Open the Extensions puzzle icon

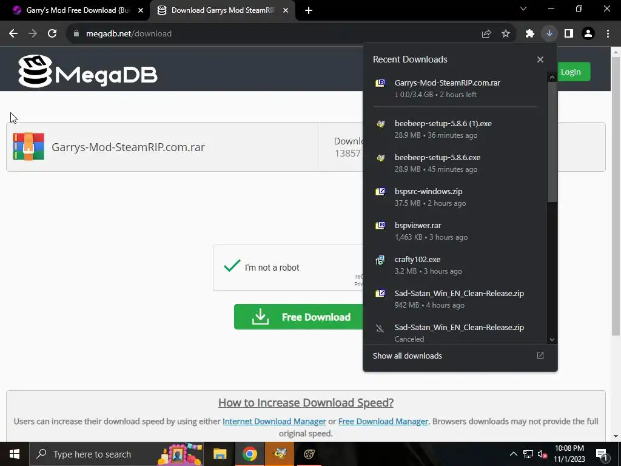[530, 34]
